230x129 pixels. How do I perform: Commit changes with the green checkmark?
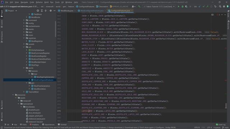[203, 6]
